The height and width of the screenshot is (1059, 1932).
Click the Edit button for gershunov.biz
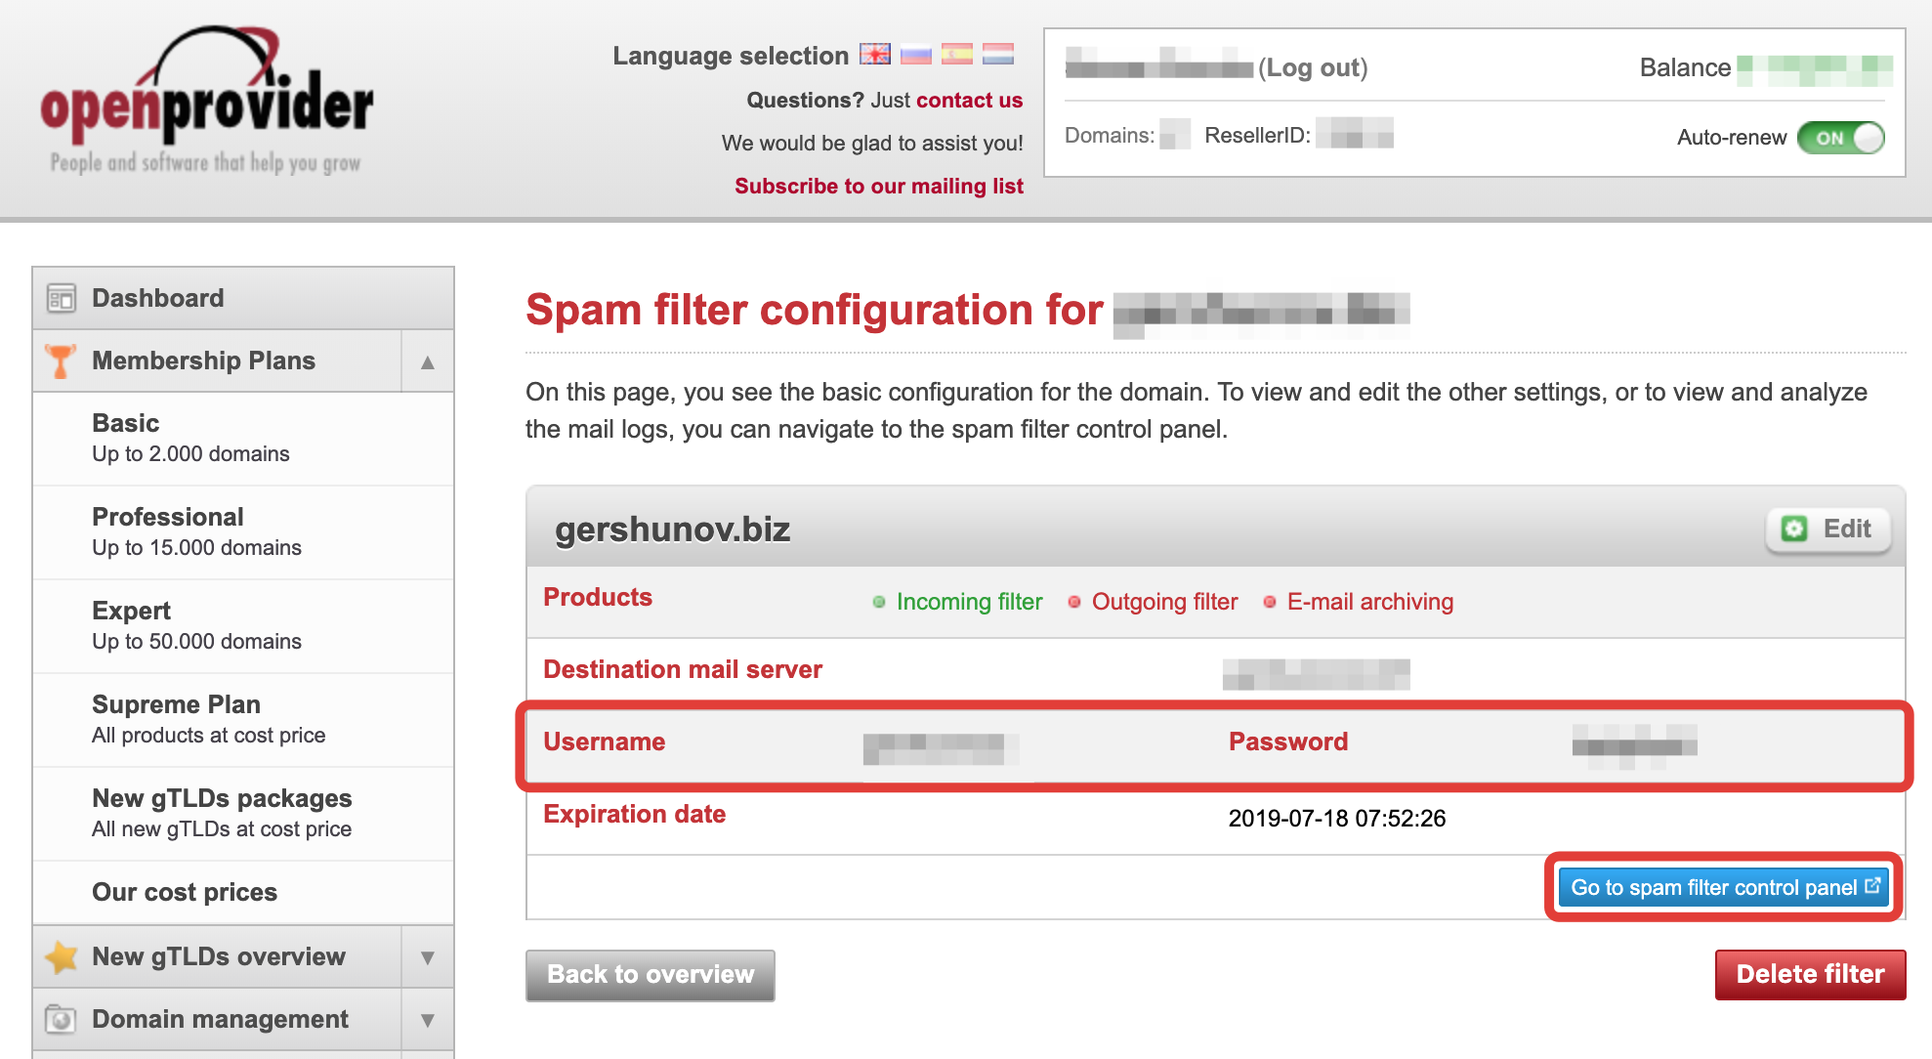(1827, 529)
